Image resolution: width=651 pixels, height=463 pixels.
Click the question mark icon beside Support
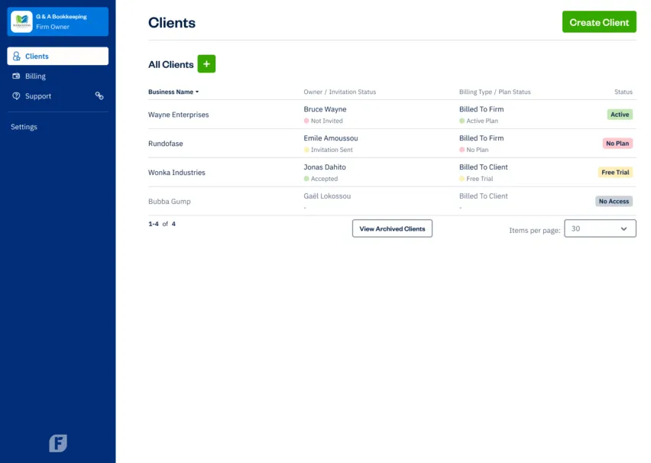pyautogui.click(x=17, y=96)
